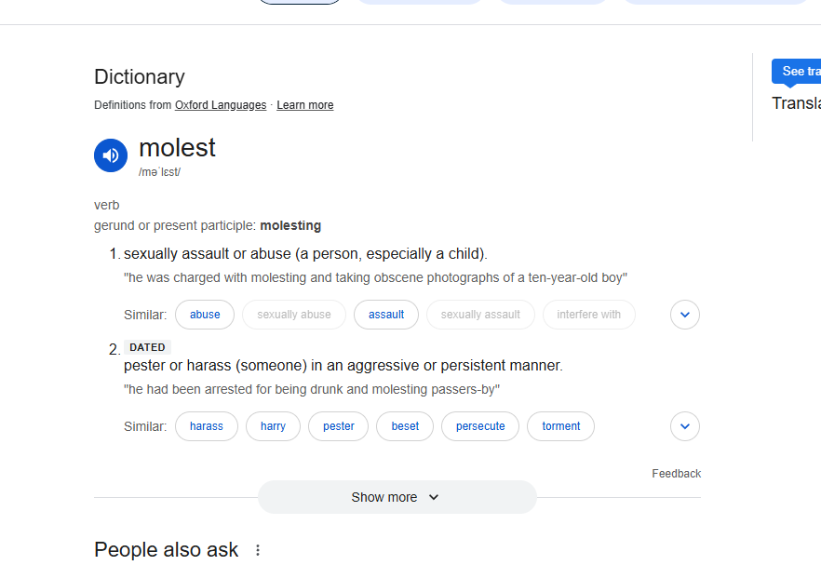Select the 'persecute' synonym chip

[480, 426]
